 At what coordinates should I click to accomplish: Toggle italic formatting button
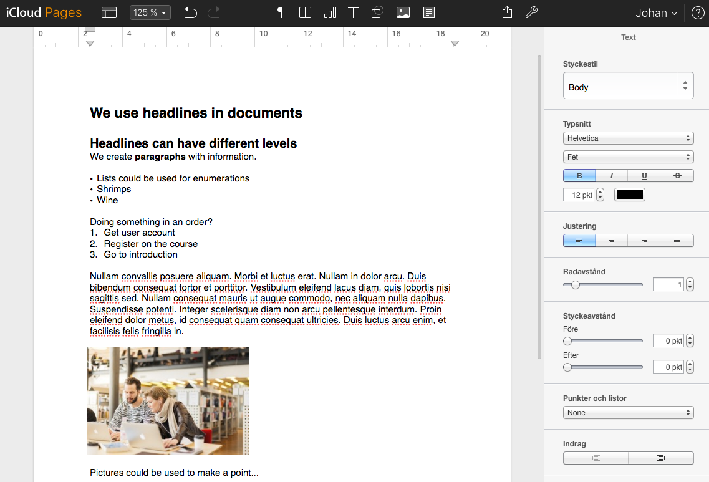[611, 176]
